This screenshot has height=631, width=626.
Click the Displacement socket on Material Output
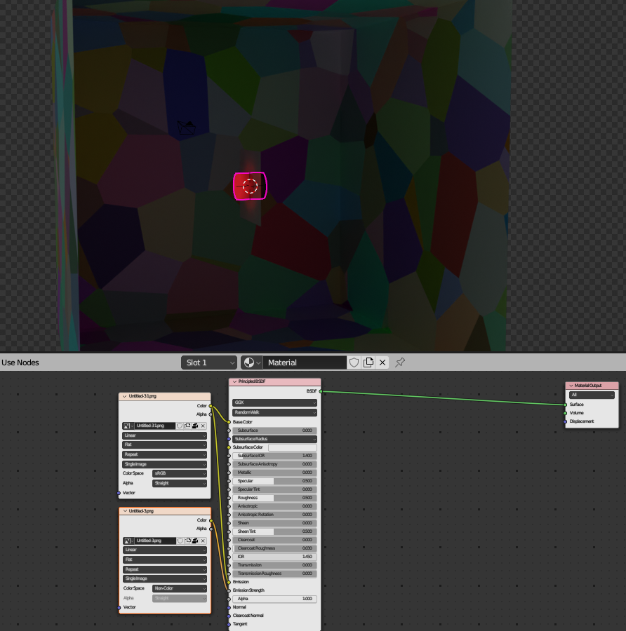coord(565,421)
